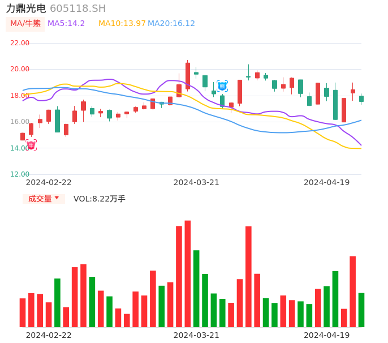
Task: Click the VOL:8.22万手 volume readout
Action: click(100, 199)
